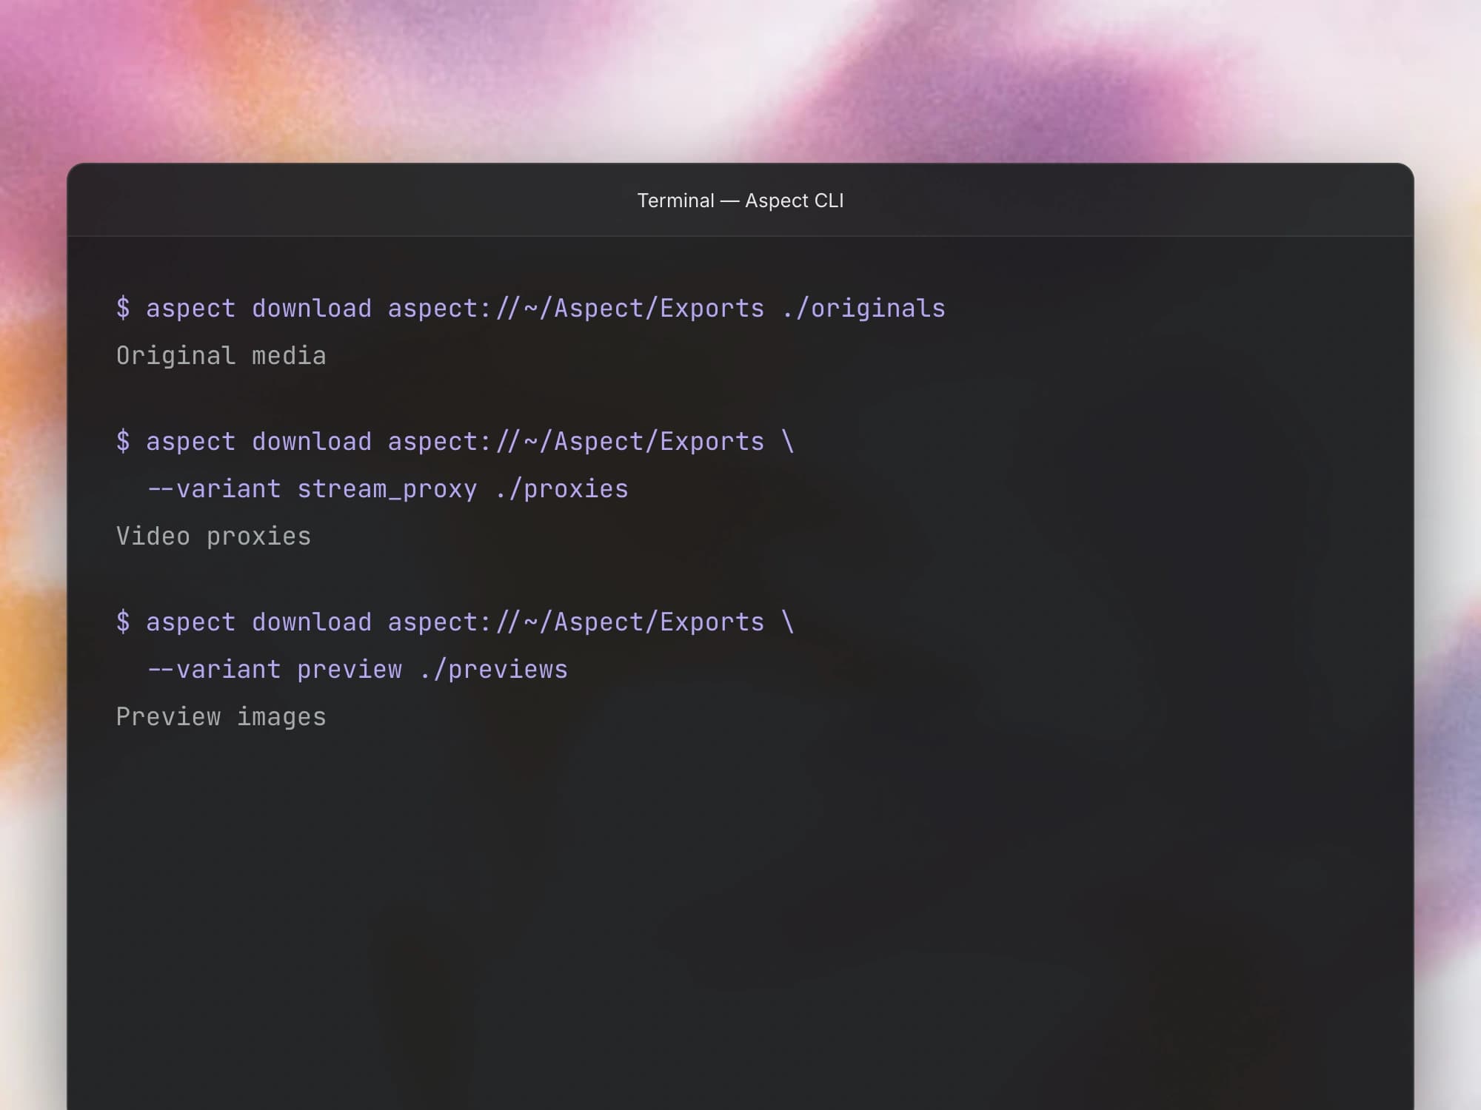Click the 'Original media' output line
Viewport: 1481px width, 1110px height.
tap(221, 356)
